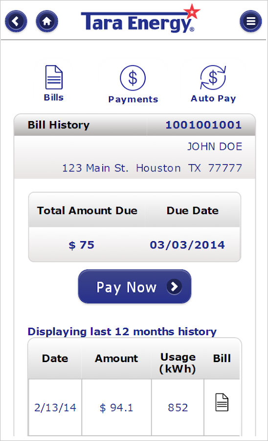This screenshot has width=268, height=441.
Task: Click the Tara Energy logo
Action: click(x=140, y=19)
